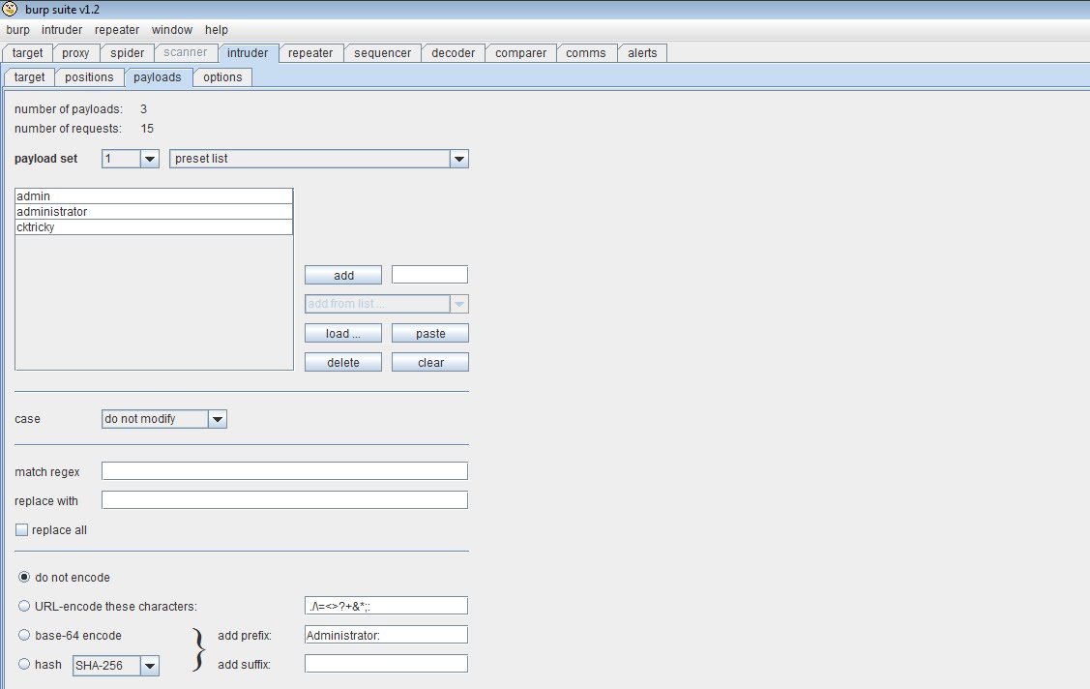This screenshot has height=689, width=1090.
Task: Switch to the alerts tab
Action: point(642,53)
